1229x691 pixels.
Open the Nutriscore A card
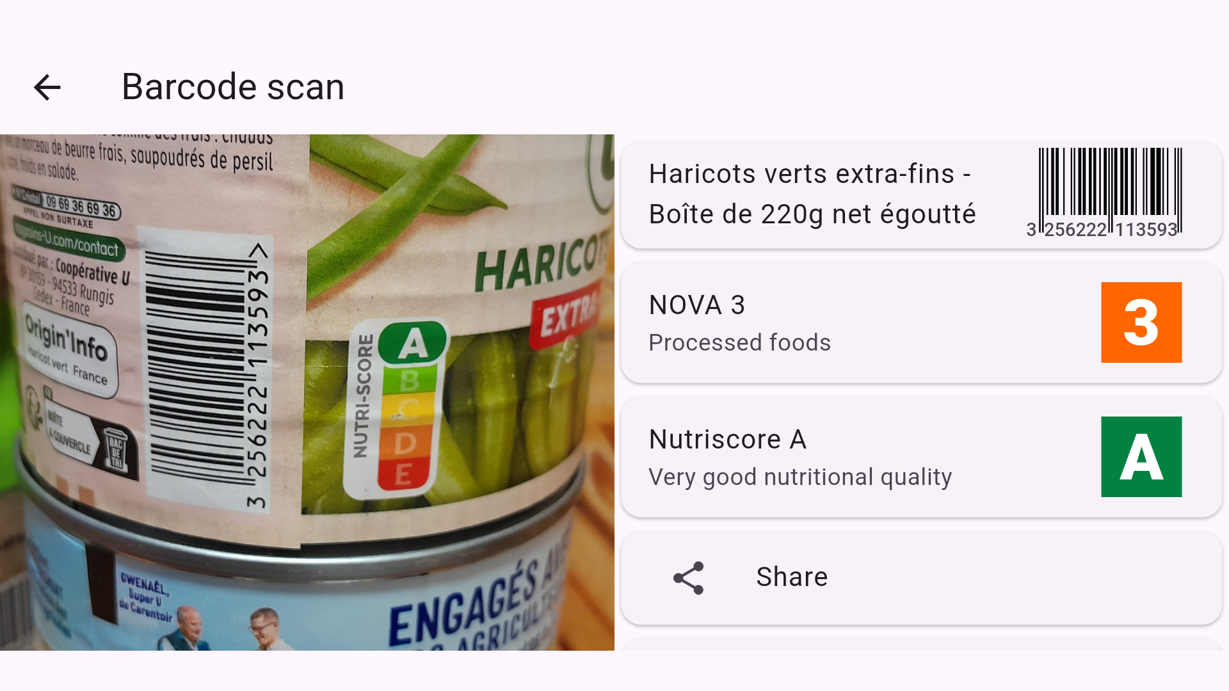922,457
